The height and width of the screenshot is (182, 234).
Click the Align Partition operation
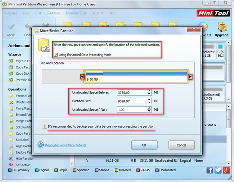pyautogui.click(x=20, y=146)
